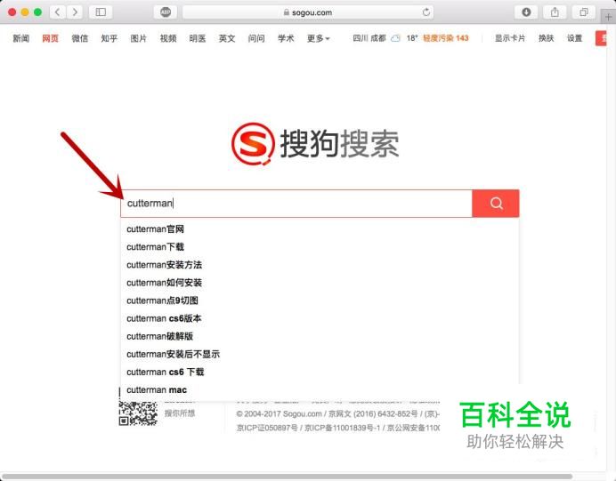Open the 知乎 search category
This screenshot has width=616, height=481.
(109, 38)
